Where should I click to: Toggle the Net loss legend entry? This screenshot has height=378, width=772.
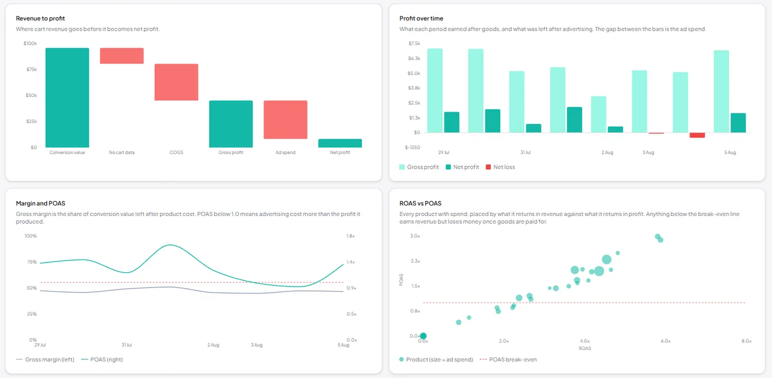[500, 167]
